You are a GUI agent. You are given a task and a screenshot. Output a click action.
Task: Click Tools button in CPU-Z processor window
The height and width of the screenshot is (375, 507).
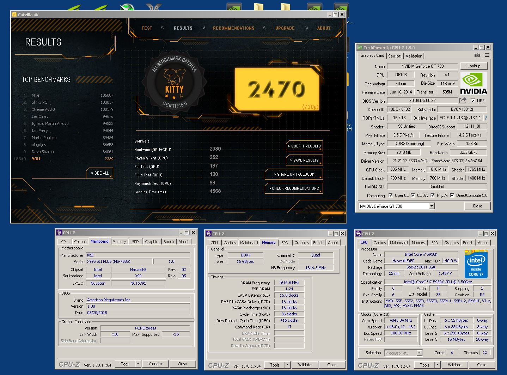pyautogui.click(x=424, y=365)
